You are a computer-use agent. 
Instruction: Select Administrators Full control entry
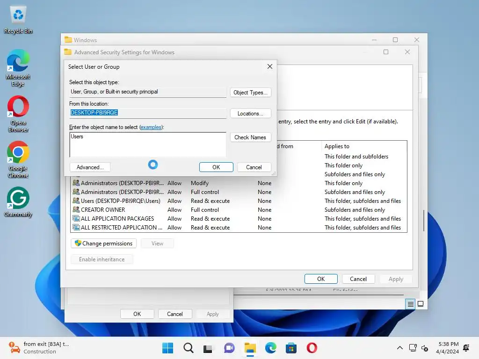click(239, 192)
